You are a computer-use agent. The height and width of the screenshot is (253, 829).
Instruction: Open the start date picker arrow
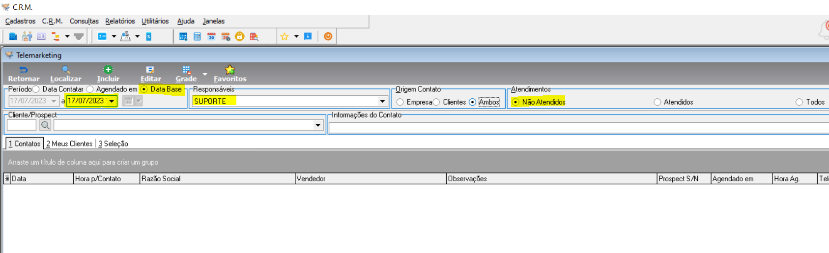tap(54, 101)
